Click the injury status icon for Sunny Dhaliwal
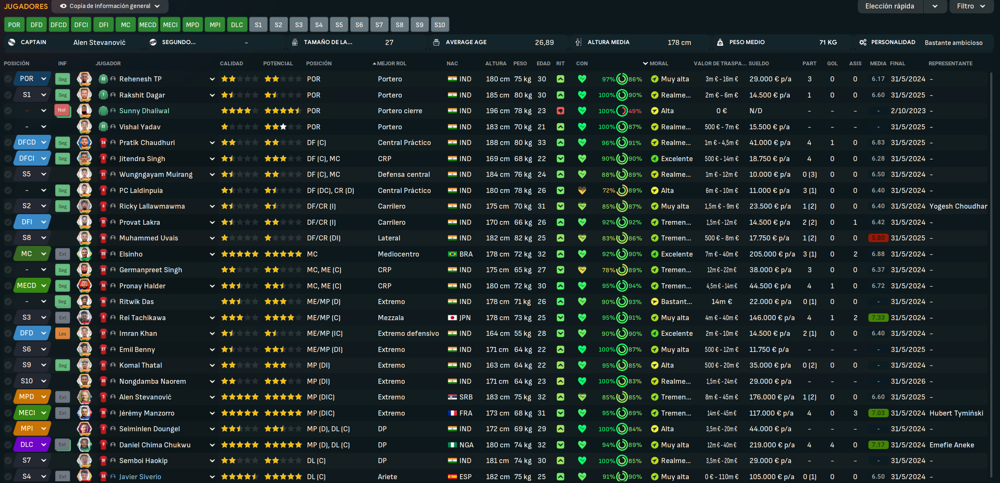 tap(561, 111)
